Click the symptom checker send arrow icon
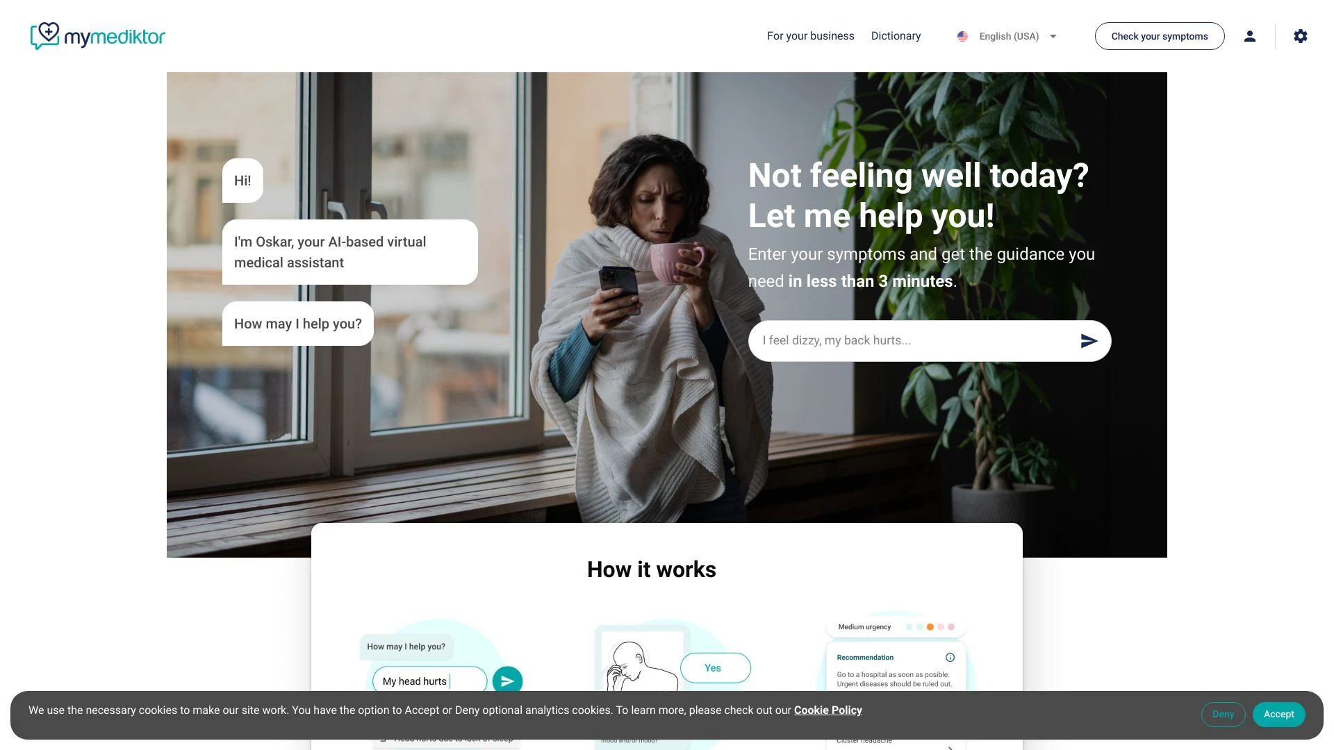This screenshot has width=1334, height=750. (1089, 341)
